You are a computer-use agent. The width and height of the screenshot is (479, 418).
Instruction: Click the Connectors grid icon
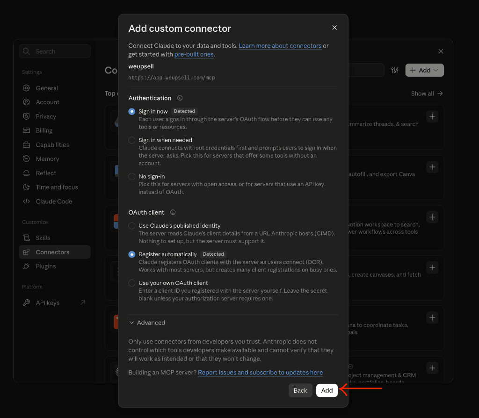click(26, 252)
